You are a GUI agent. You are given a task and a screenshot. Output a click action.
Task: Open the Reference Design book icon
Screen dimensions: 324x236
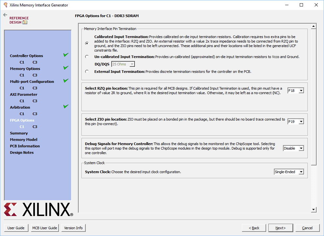[25, 22]
